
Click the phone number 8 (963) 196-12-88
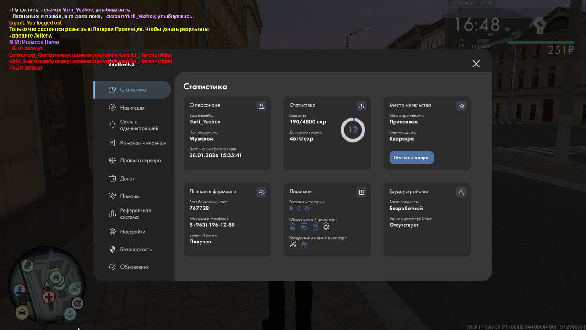click(212, 225)
